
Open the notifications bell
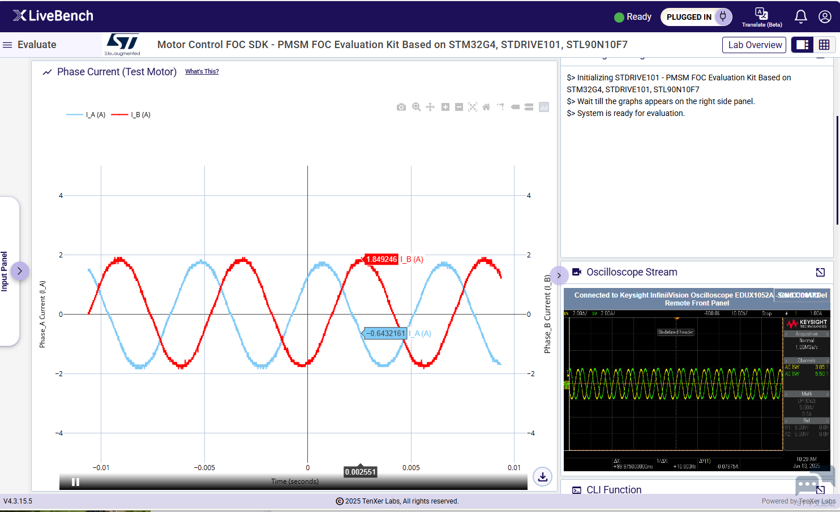(800, 16)
